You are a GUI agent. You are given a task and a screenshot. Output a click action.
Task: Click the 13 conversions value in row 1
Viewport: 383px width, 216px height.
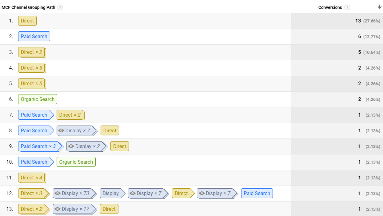click(358, 21)
